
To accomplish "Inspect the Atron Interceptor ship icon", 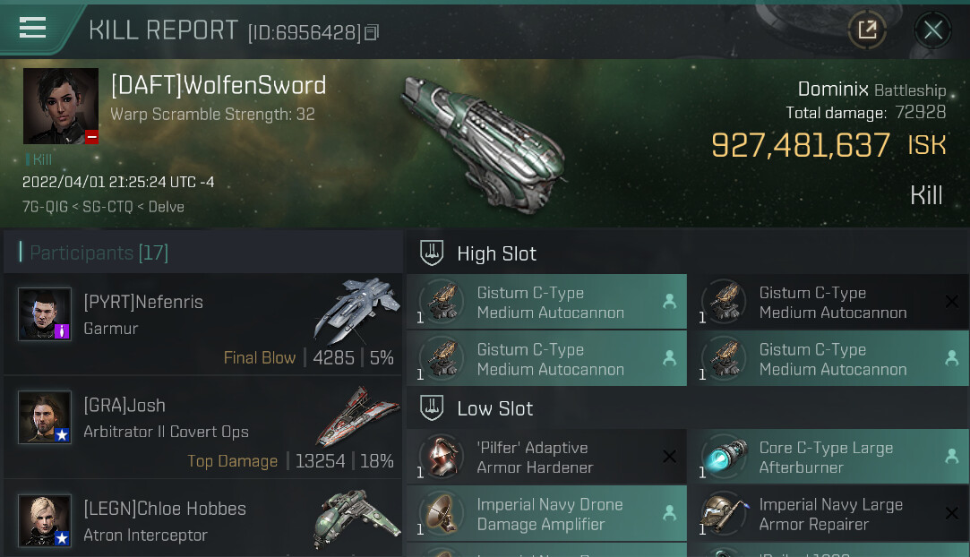I will (356, 518).
